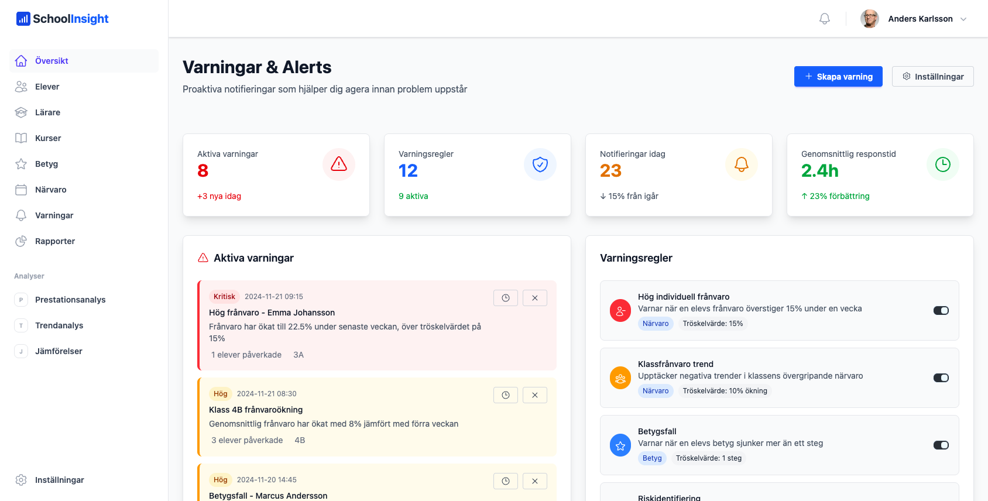This screenshot has height=501, width=988.
Task: Toggle the Hög individuell frånvaro rule
Action: tap(941, 311)
